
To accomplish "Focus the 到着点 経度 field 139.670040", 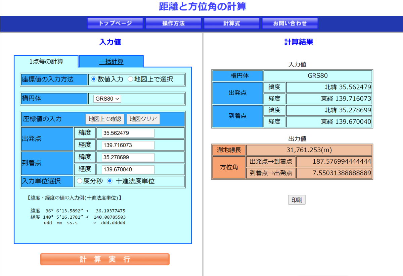I will tap(128, 169).
